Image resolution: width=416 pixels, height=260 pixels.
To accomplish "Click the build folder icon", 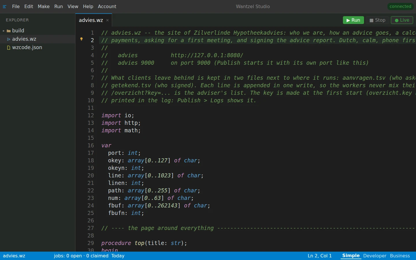I will [x=9, y=31].
